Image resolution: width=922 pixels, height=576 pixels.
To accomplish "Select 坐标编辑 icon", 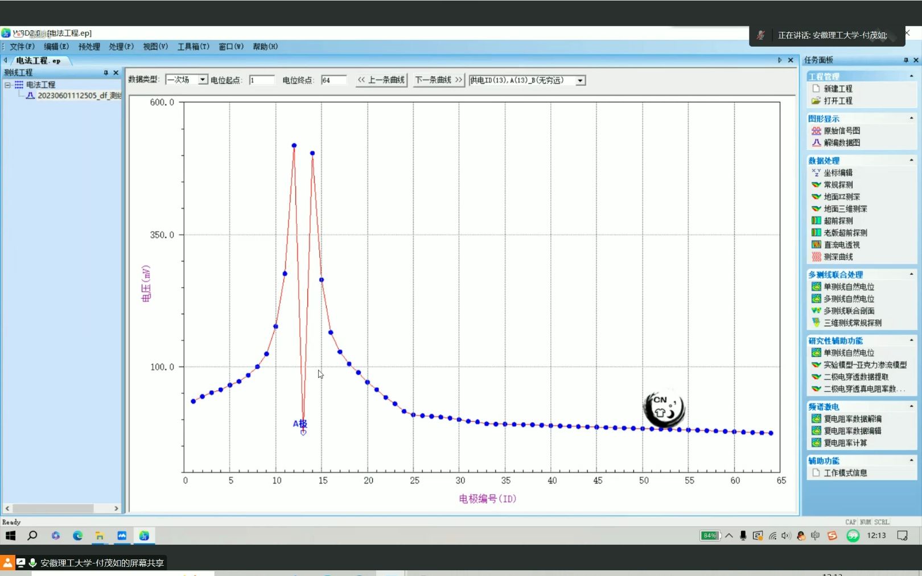I will (816, 172).
